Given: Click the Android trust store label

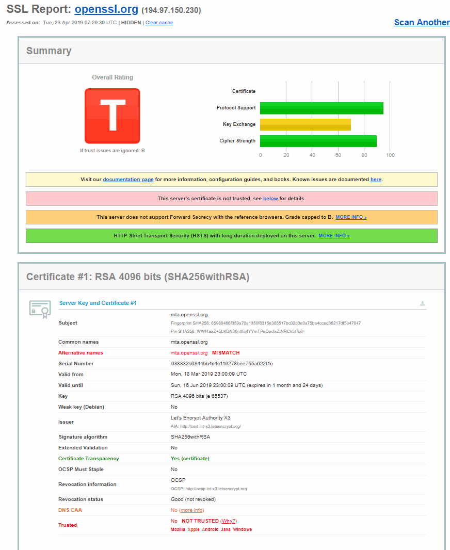Looking at the screenshot, I should tap(210, 530).
